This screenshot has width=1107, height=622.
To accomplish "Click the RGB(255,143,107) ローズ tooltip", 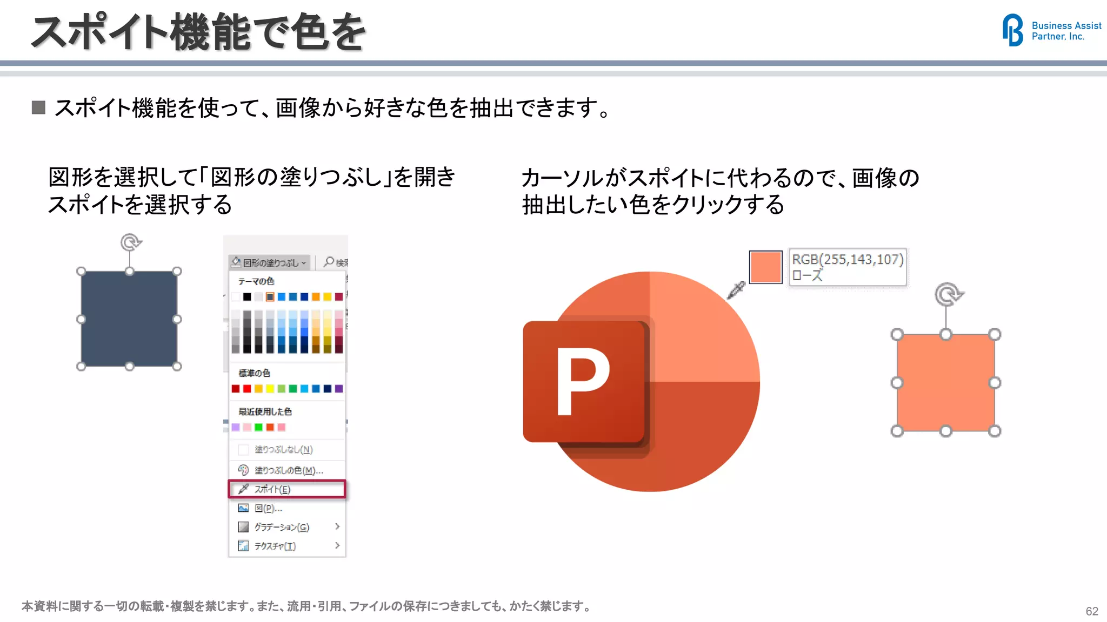I will pyautogui.click(x=848, y=267).
